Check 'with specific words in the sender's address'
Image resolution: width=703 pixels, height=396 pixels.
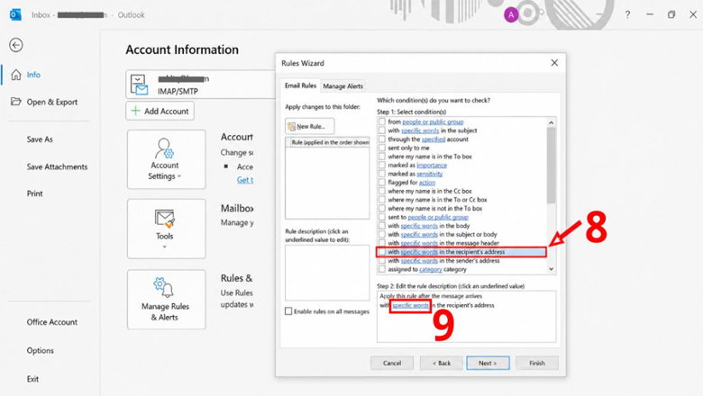point(382,260)
